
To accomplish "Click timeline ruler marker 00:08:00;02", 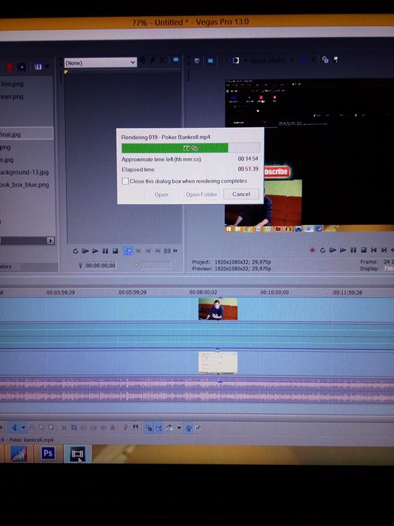I will point(203,292).
